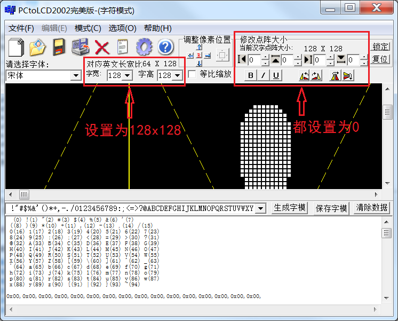398x321 pixels.
Task: Click the 生成字模 button
Action: 290,208
